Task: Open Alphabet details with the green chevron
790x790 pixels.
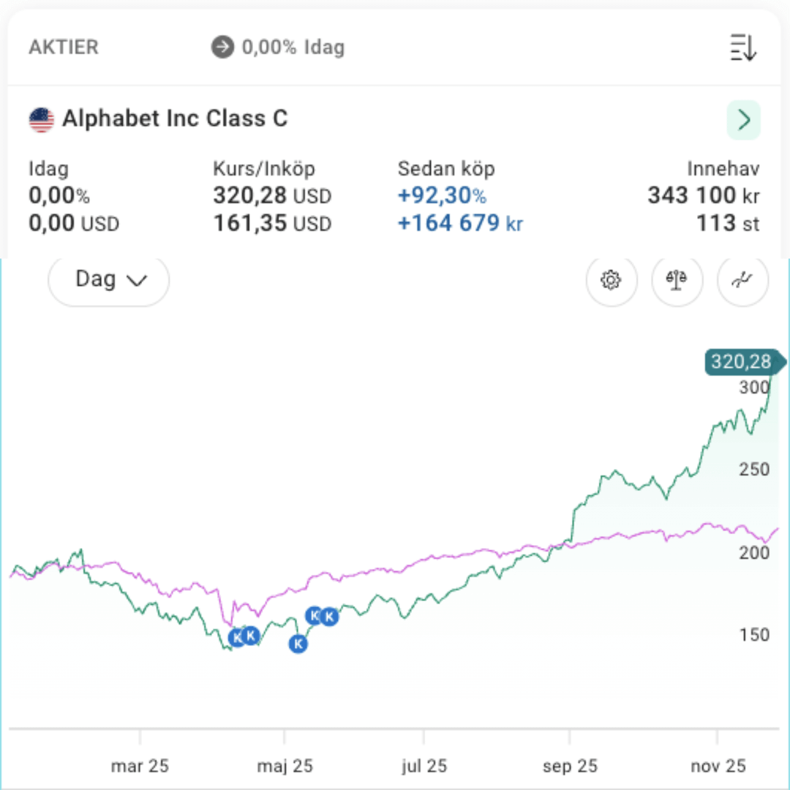Action: pos(743,120)
